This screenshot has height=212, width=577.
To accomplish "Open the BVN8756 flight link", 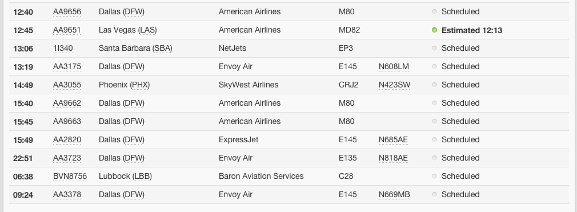I will (70, 177).
